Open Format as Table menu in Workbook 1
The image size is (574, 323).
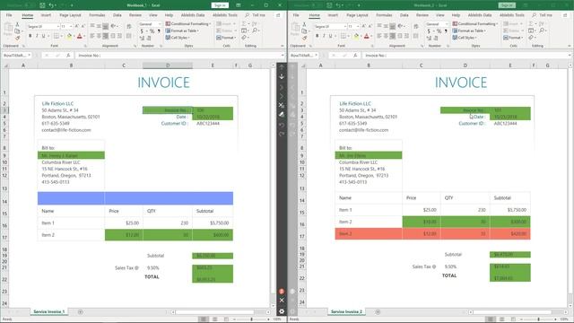tap(182, 31)
